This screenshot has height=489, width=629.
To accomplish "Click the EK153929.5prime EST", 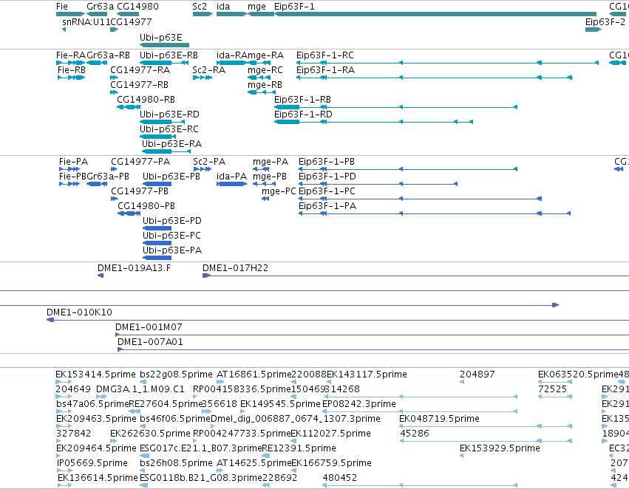I will [x=462, y=456].
